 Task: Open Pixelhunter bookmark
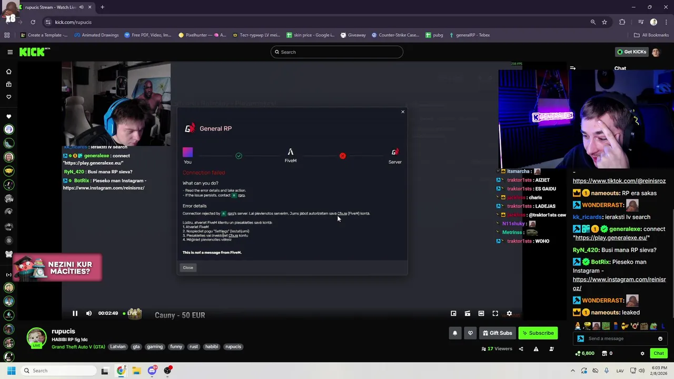202,35
